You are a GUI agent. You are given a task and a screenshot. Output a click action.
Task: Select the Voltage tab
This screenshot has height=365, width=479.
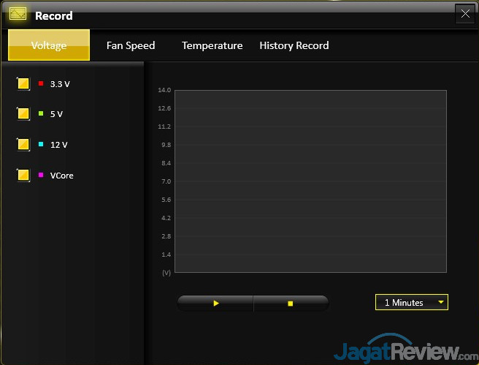click(x=49, y=45)
